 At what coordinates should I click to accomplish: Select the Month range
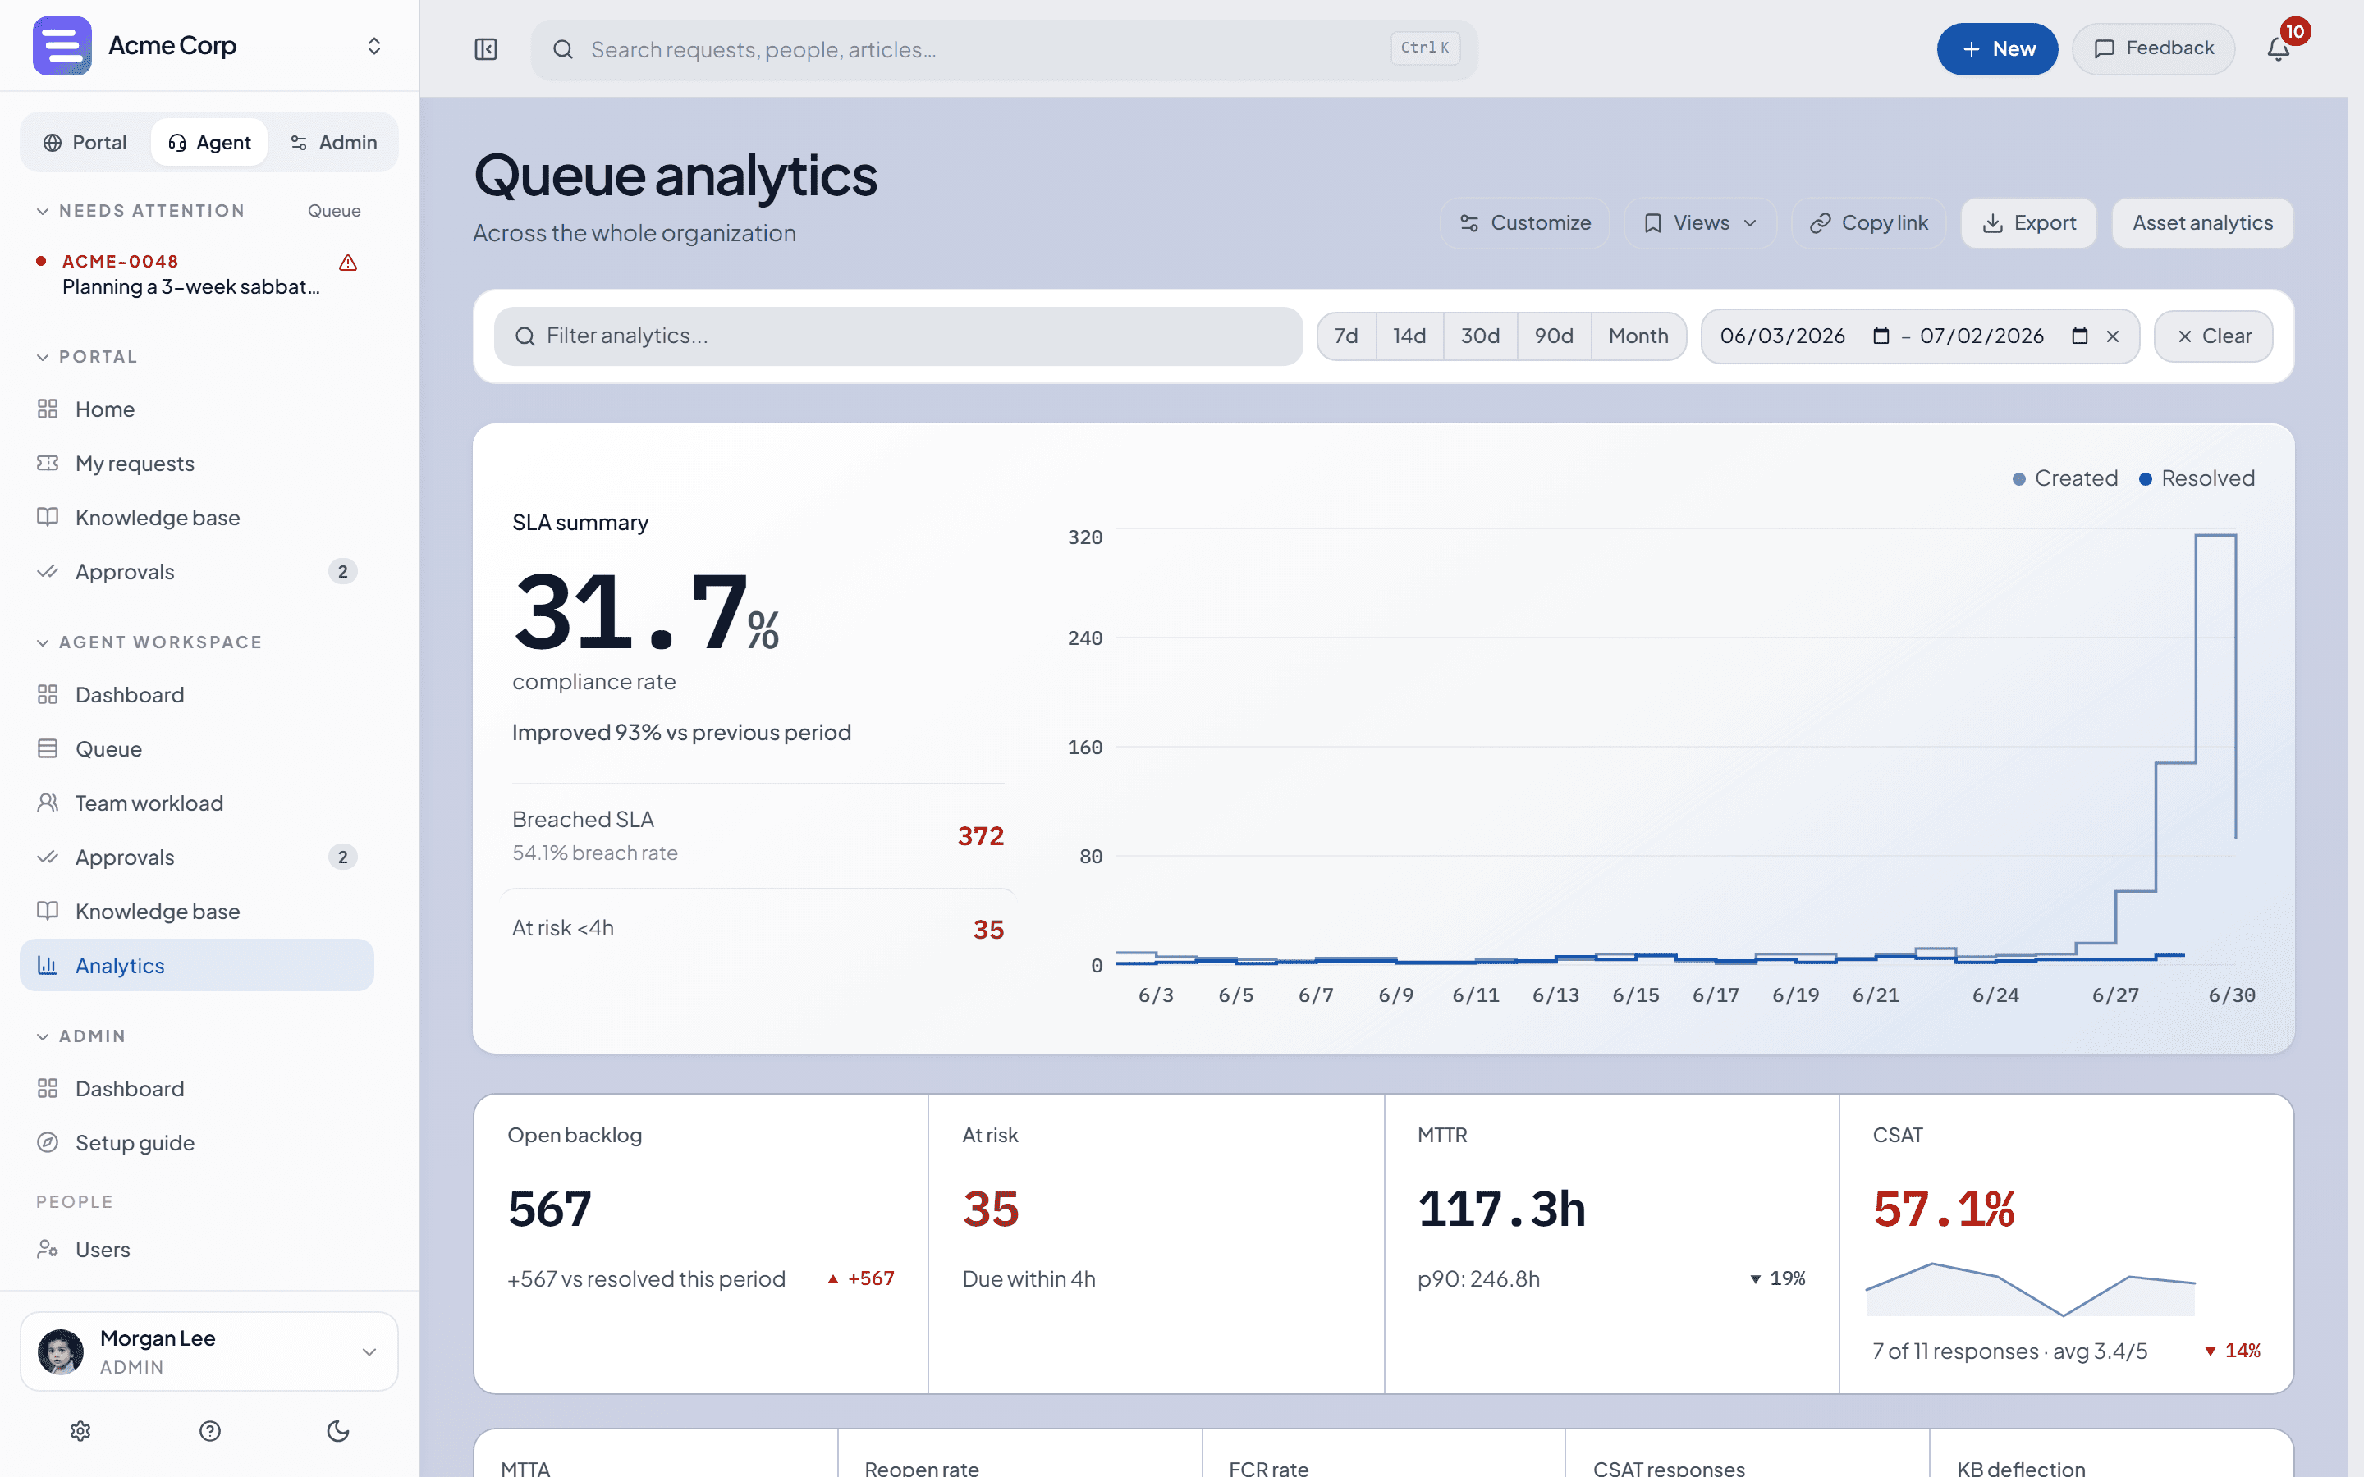coord(1638,336)
